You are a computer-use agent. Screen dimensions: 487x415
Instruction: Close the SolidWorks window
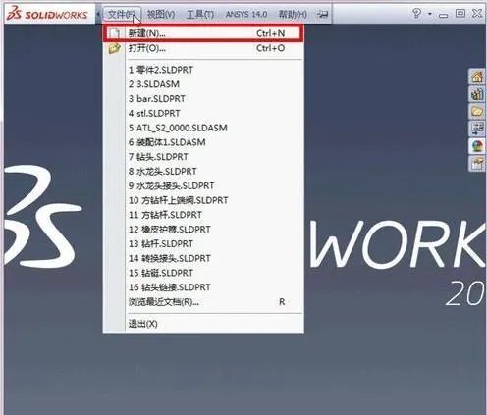pos(477,14)
